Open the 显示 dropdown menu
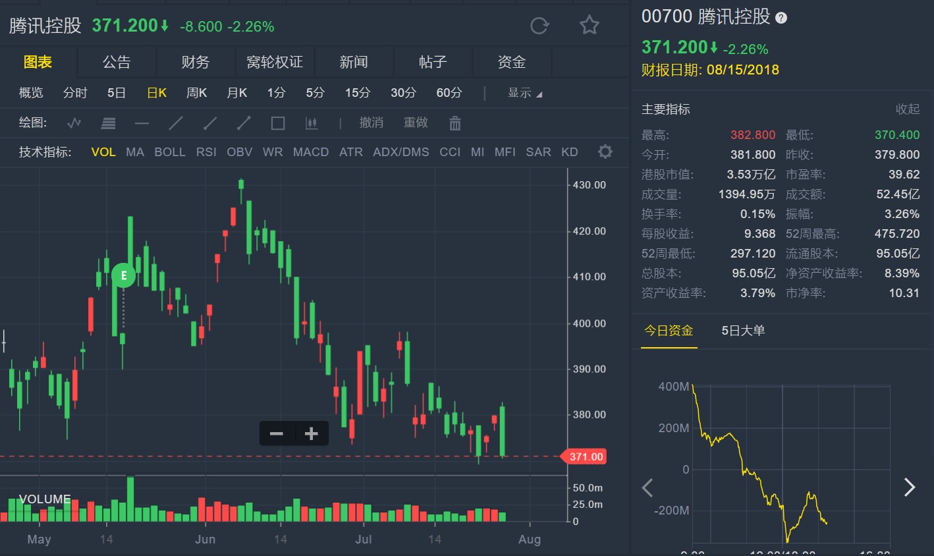 coord(524,93)
